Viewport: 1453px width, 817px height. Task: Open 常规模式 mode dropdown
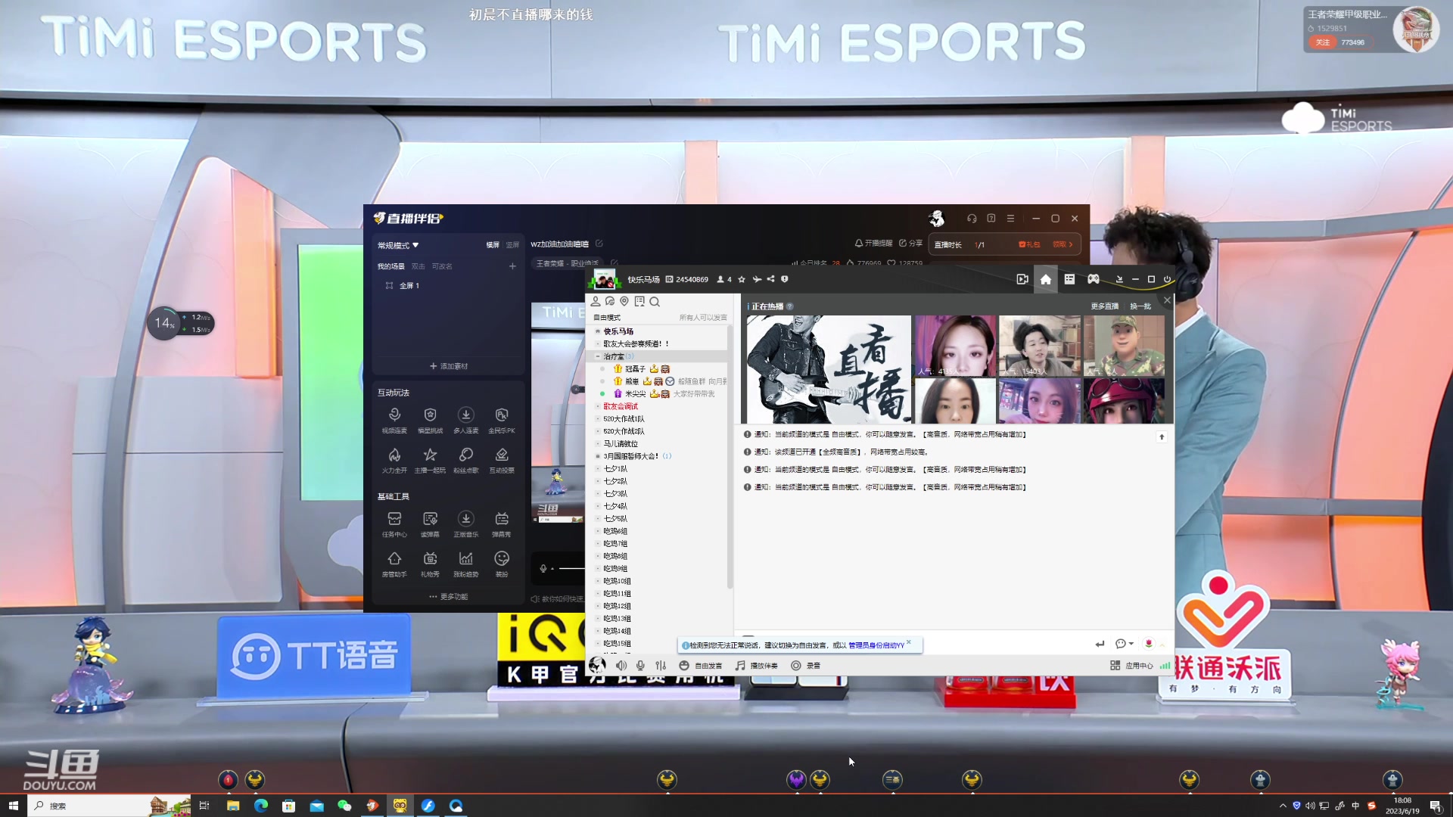(x=399, y=245)
